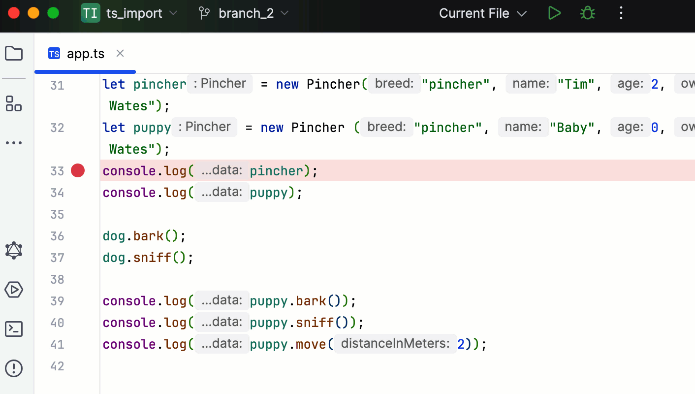Toggle the breakpoint on line 33

pyautogui.click(x=77, y=170)
